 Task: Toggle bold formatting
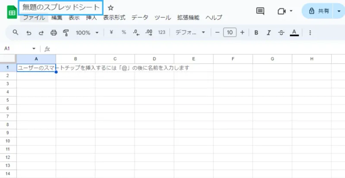tap(256, 33)
